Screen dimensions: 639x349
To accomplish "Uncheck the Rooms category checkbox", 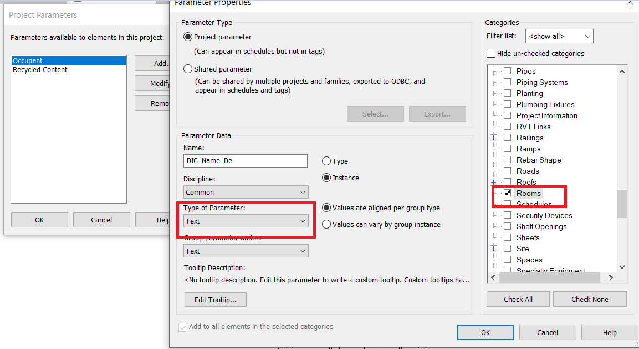I will [507, 193].
